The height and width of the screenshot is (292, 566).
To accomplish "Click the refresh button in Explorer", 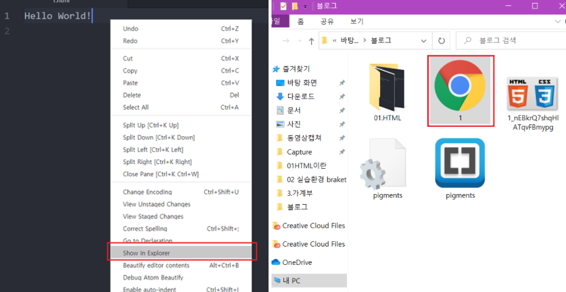I will [x=441, y=41].
